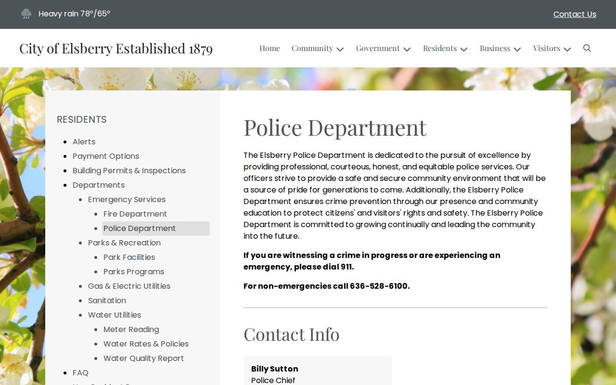Open the Visitors menu label

546,48
